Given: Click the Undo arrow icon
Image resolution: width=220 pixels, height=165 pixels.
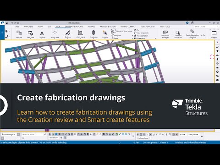Looking at the screenshot, I should (12, 23).
